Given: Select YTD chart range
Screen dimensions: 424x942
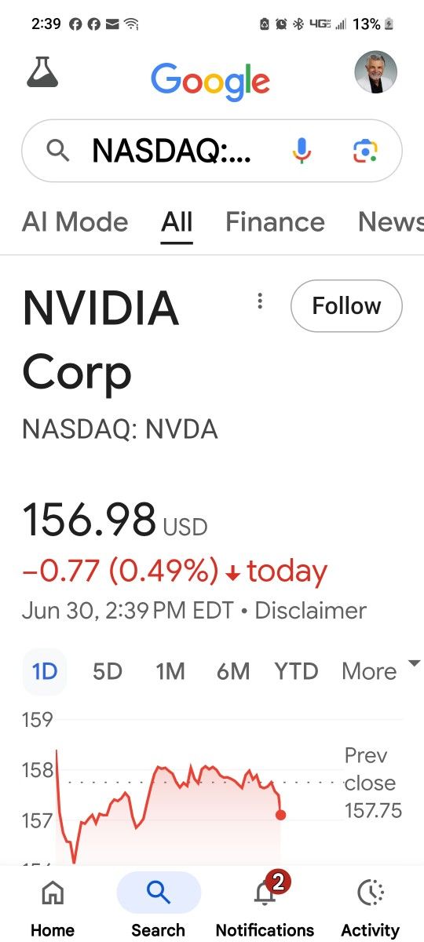Looking at the screenshot, I should (x=296, y=672).
